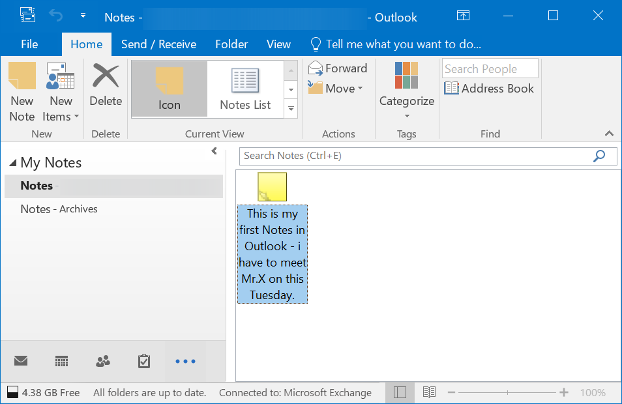This screenshot has height=404, width=622.
Task: Switch to Mail in navigation bar
Action: (x=21, y=361)
